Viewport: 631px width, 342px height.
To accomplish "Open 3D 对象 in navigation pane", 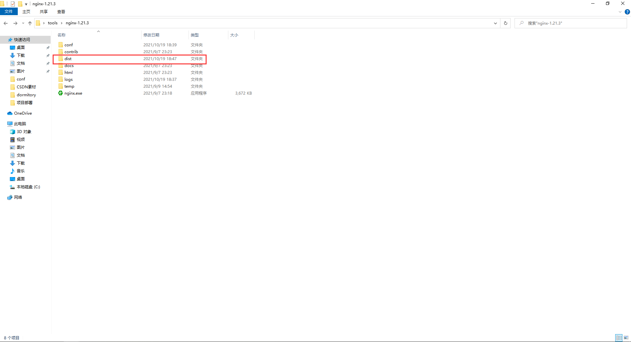I will pos(24,131).
